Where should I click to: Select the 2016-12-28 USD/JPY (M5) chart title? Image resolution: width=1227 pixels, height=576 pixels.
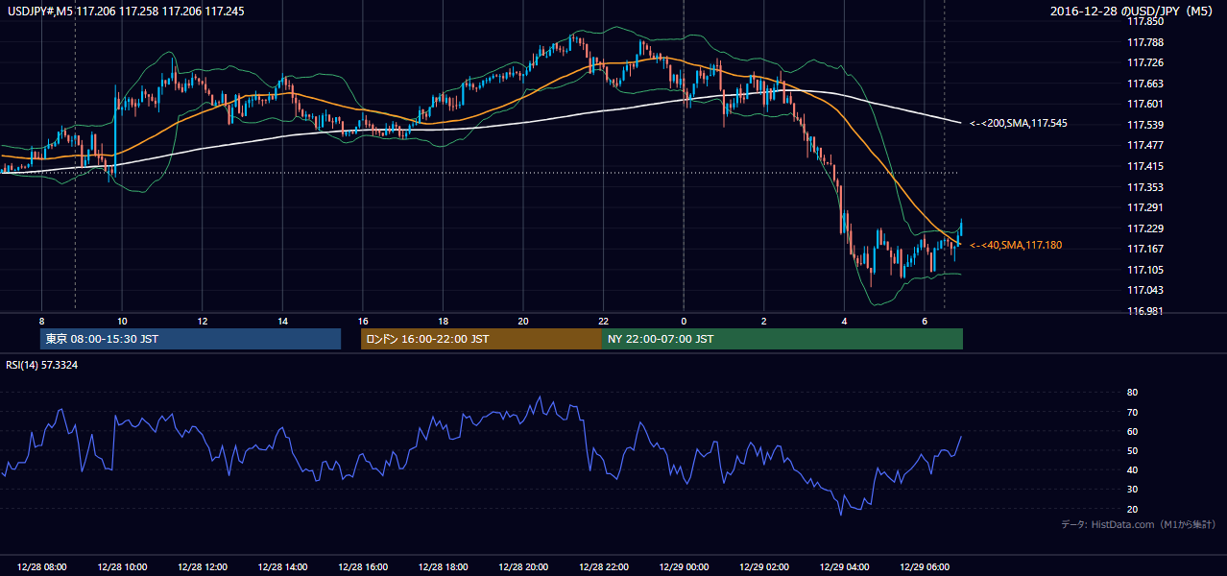1133,11
